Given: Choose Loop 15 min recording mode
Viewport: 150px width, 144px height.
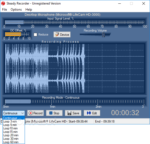Looking at the screenshot, I should pyautogui.click(x=14, y=132).
